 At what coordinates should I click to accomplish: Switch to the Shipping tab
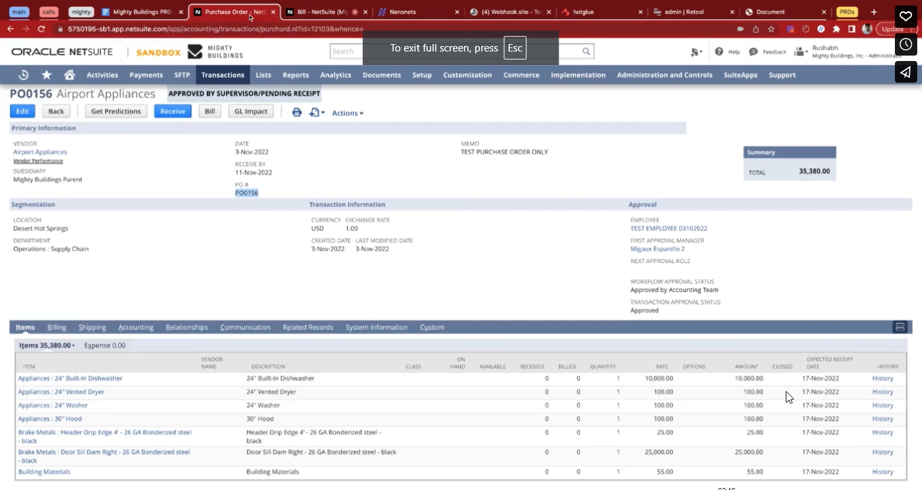tap(92, 327)
